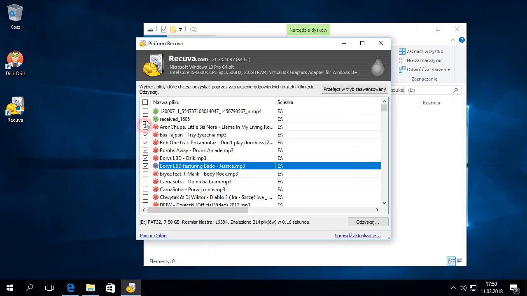This screenshot has width=527, height=296.
Task: Click search magnifier in Explorer search box
Action: (x=455, y=90)
